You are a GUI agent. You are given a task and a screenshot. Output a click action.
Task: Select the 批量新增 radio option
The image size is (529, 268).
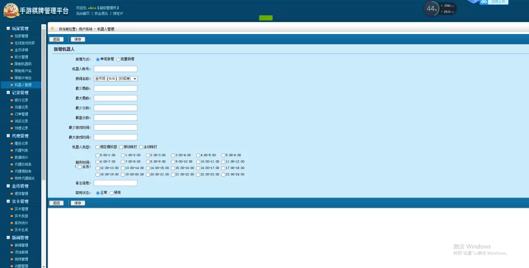point(118,59)
